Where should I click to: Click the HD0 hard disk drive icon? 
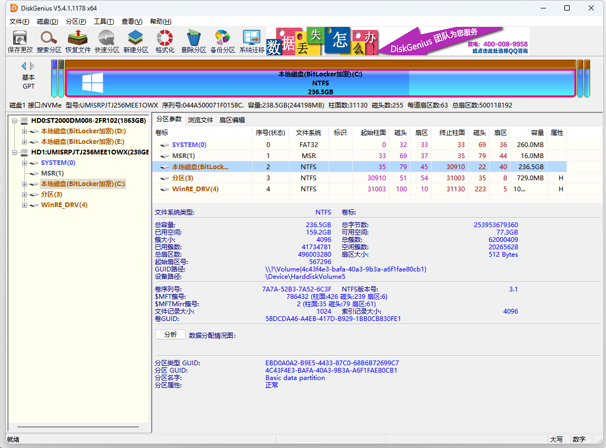coord(24,121)
